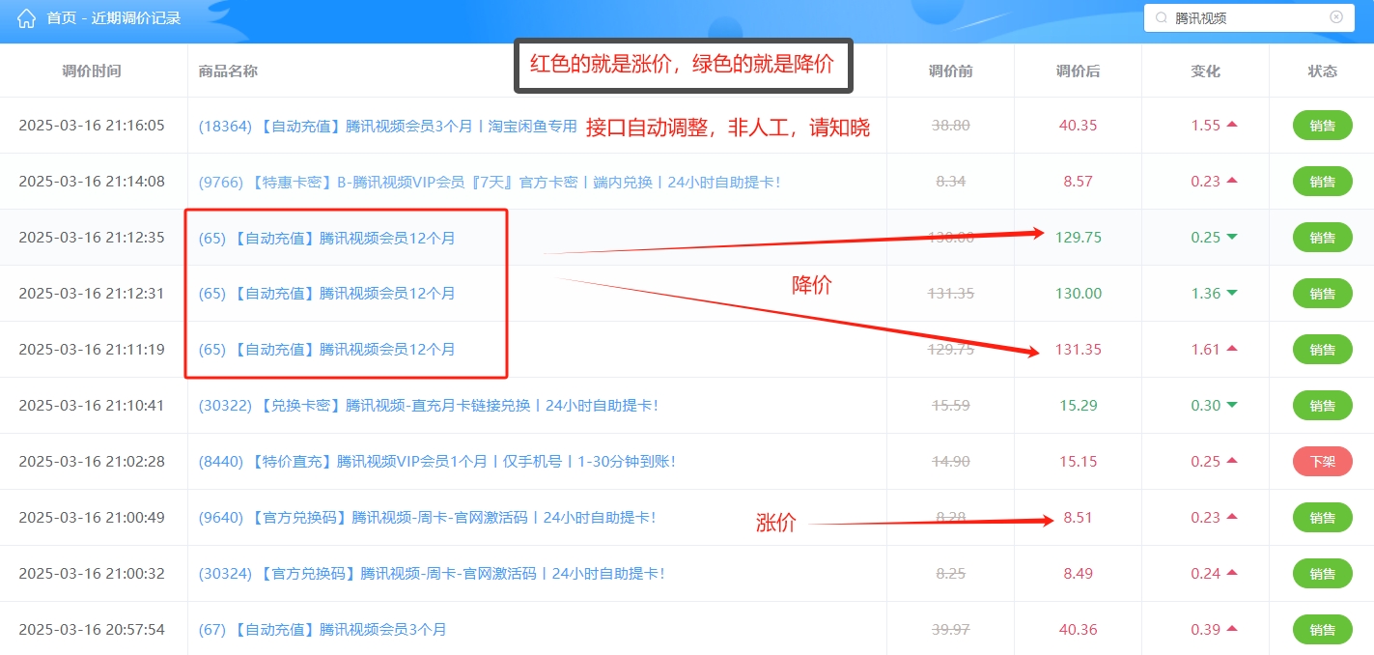
Task: Open product (30324) 官方兑换码 周卡
Action: pyautogui.click(x=432, y=574)
